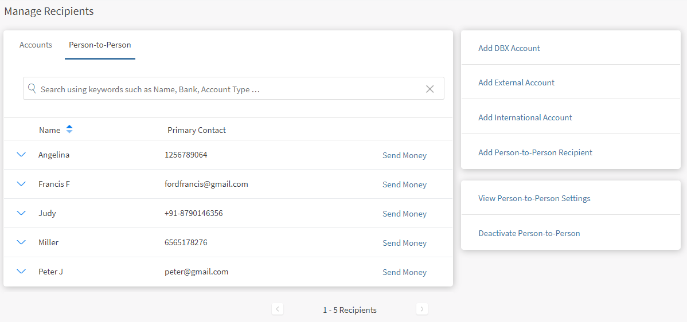Screen dimensions: 687x322
Task: Expand the Francis F row
Action: point(22,184)
